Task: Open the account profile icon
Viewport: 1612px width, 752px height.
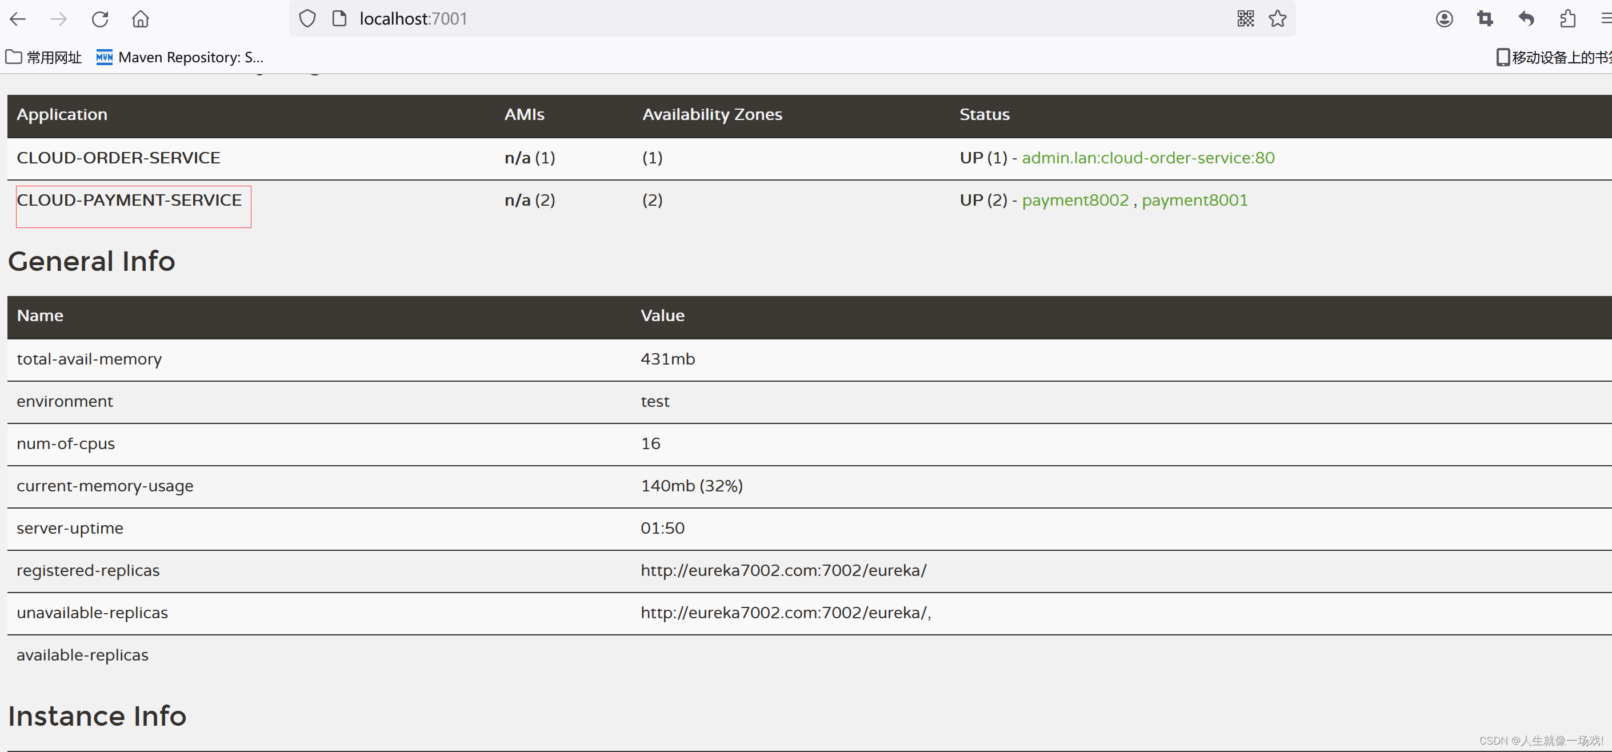Action: [1445, 19]
